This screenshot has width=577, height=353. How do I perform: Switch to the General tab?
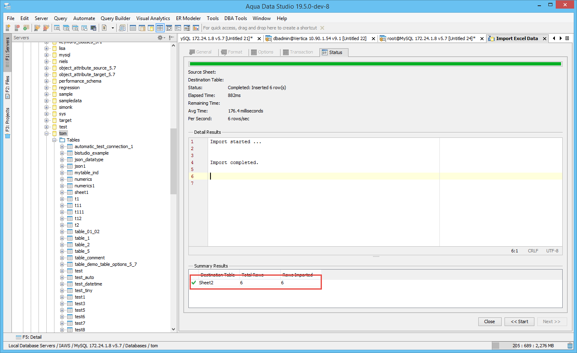pos(201,52)
